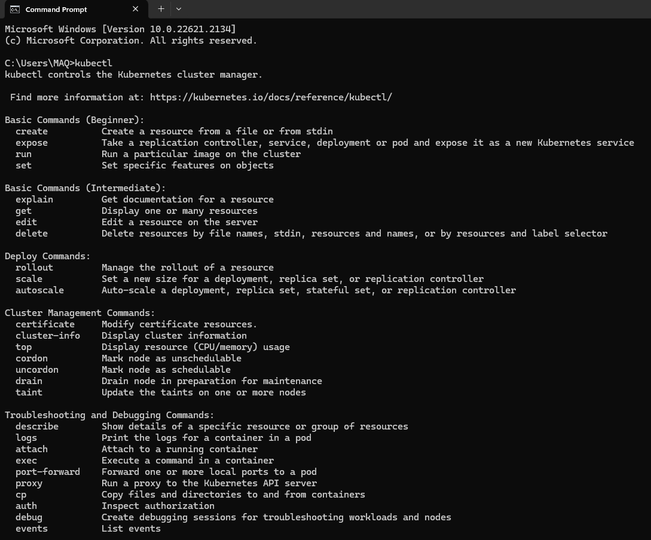
Task: Open a new tab with the plus button
Action: (161, 9)
